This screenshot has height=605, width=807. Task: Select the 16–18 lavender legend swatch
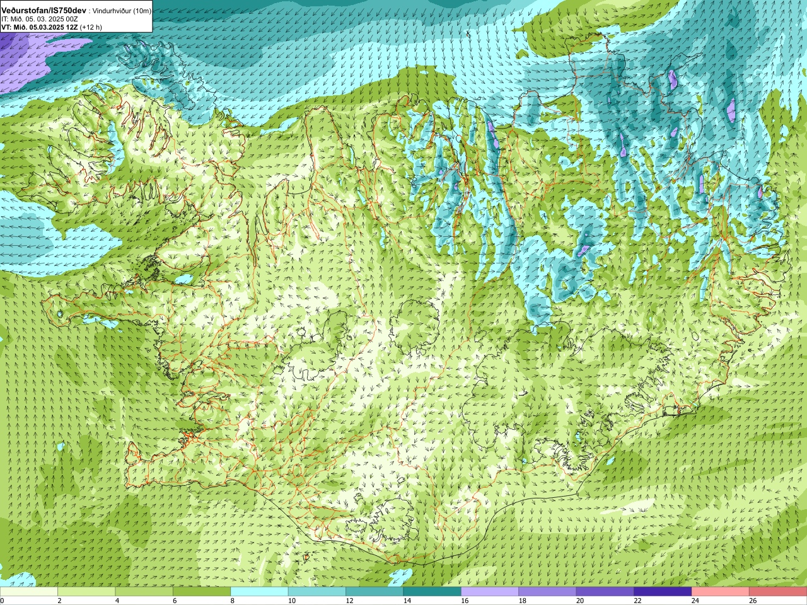tap(490, 592)
